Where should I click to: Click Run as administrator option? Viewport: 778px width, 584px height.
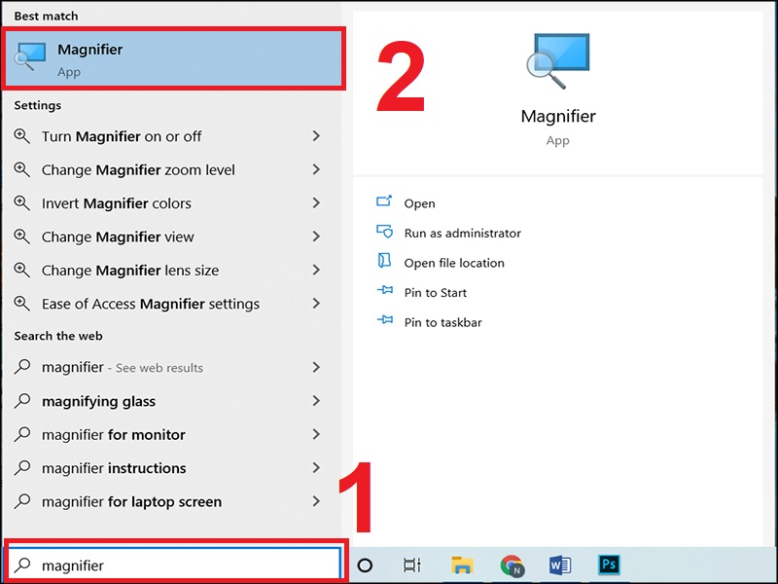point(463,233)
